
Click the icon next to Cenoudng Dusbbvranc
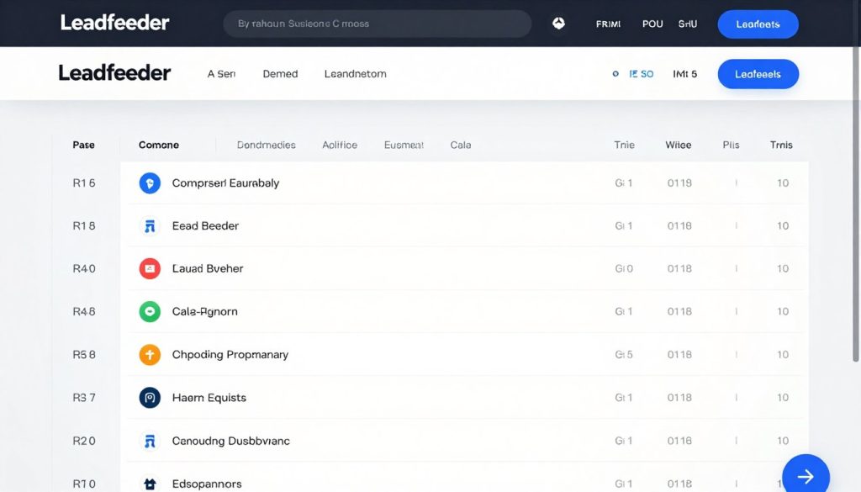tap(150, 441)
